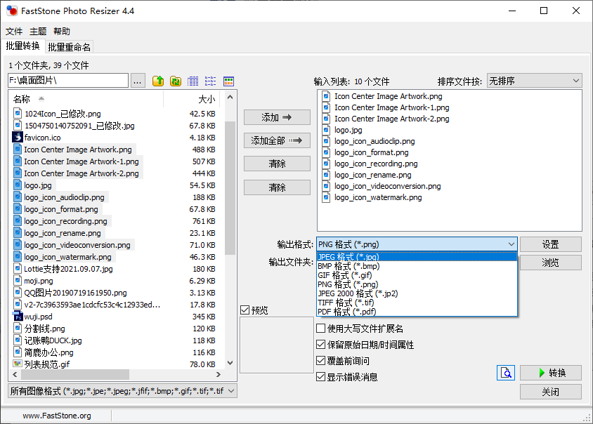
Task: Toggle the 预览 checkbox
Action: [245, 310]
